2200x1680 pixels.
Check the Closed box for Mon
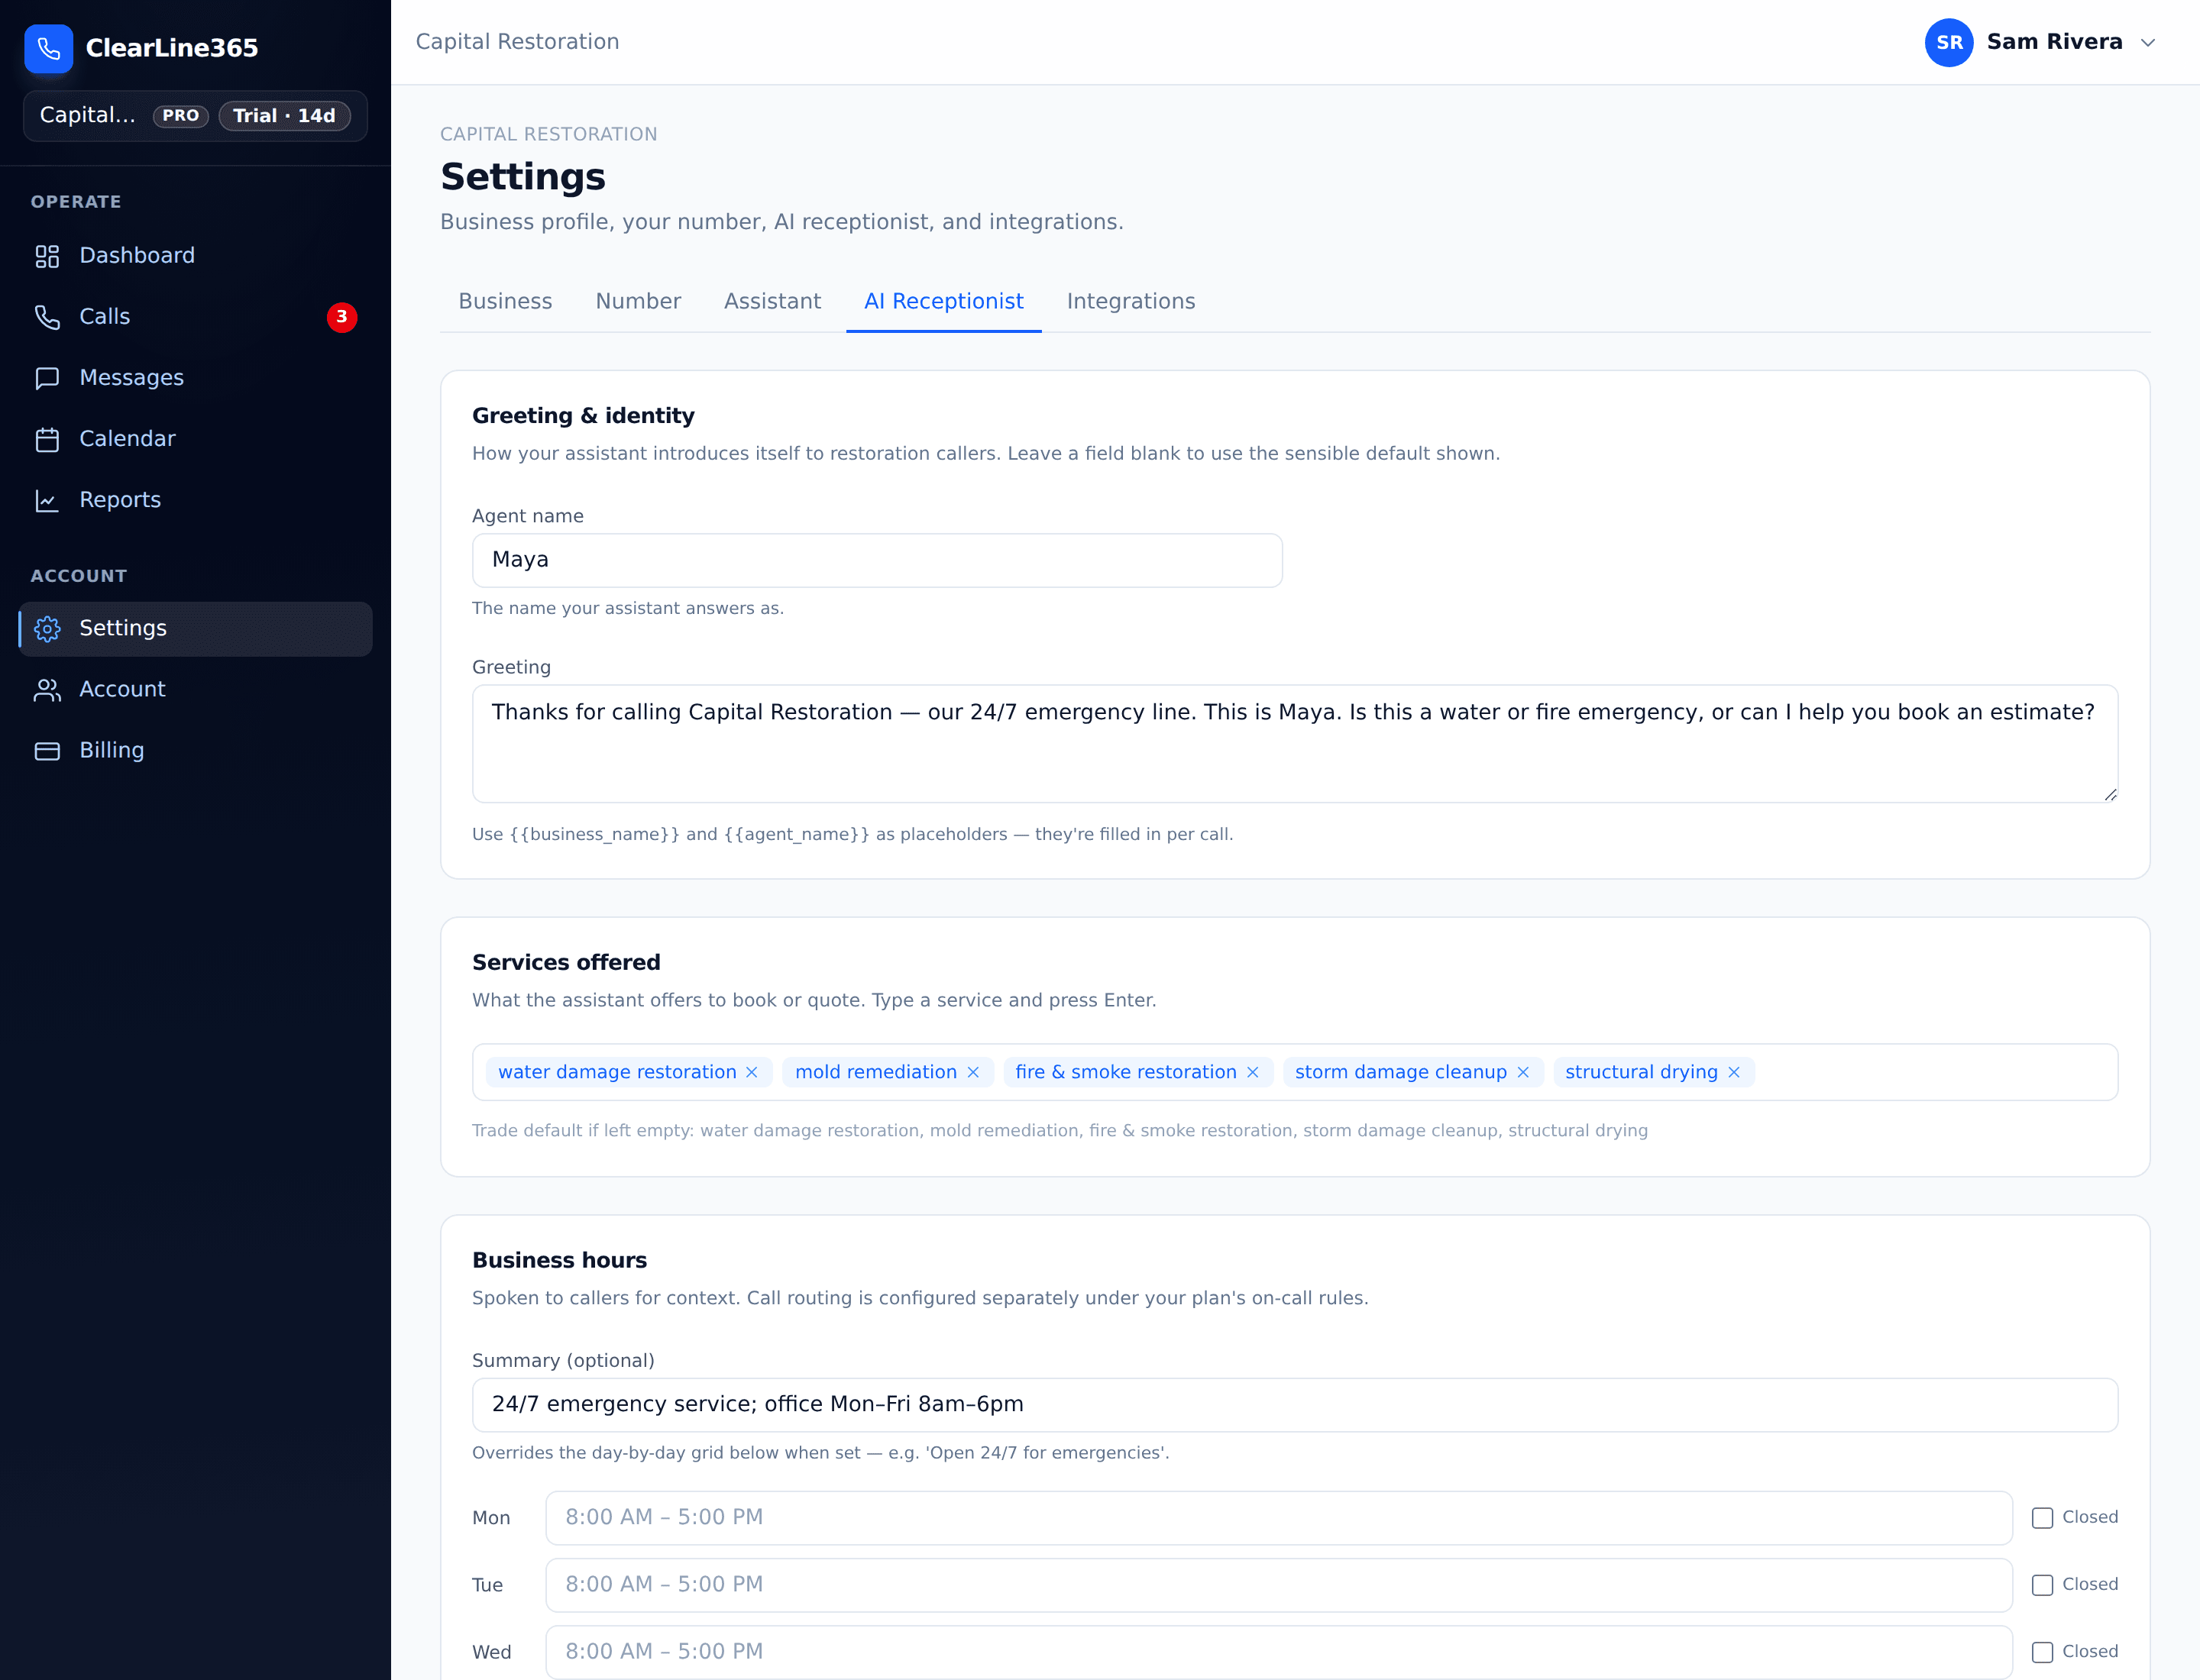point(2043,1518)
